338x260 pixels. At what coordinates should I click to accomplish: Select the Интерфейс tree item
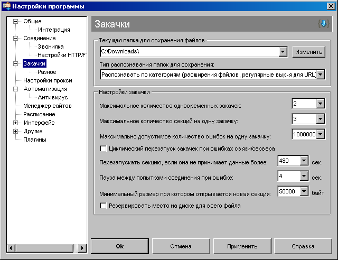tap(39, 123)
